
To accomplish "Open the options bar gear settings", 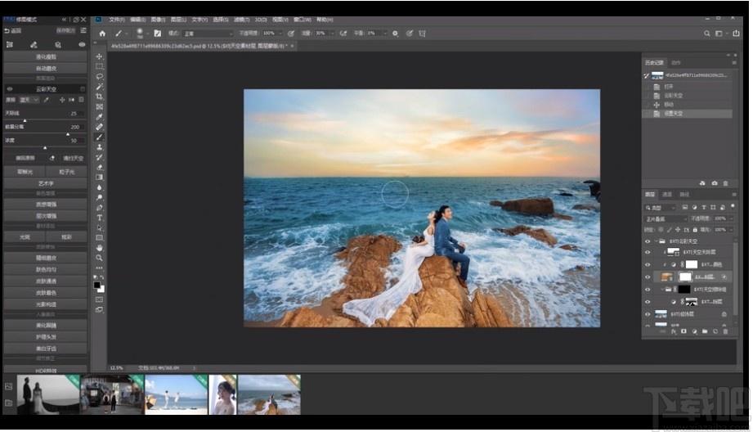I will 395,34.
